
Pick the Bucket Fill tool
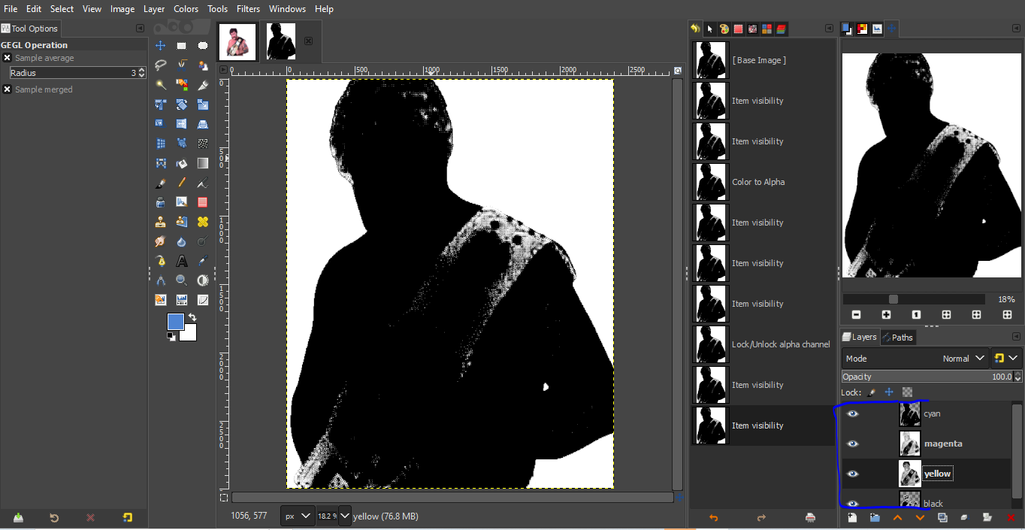181,163
